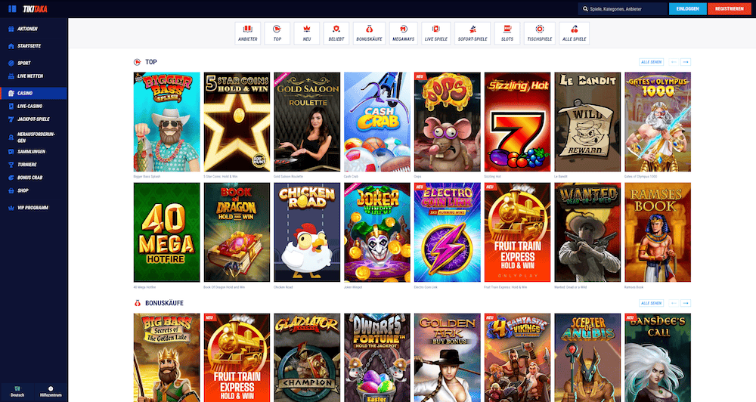Select the Neu category tile
The image size is (756, 402).
tap(307, 33)
